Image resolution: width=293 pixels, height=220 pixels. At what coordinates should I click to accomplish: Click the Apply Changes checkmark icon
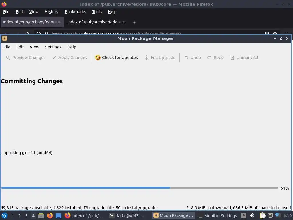54,58
